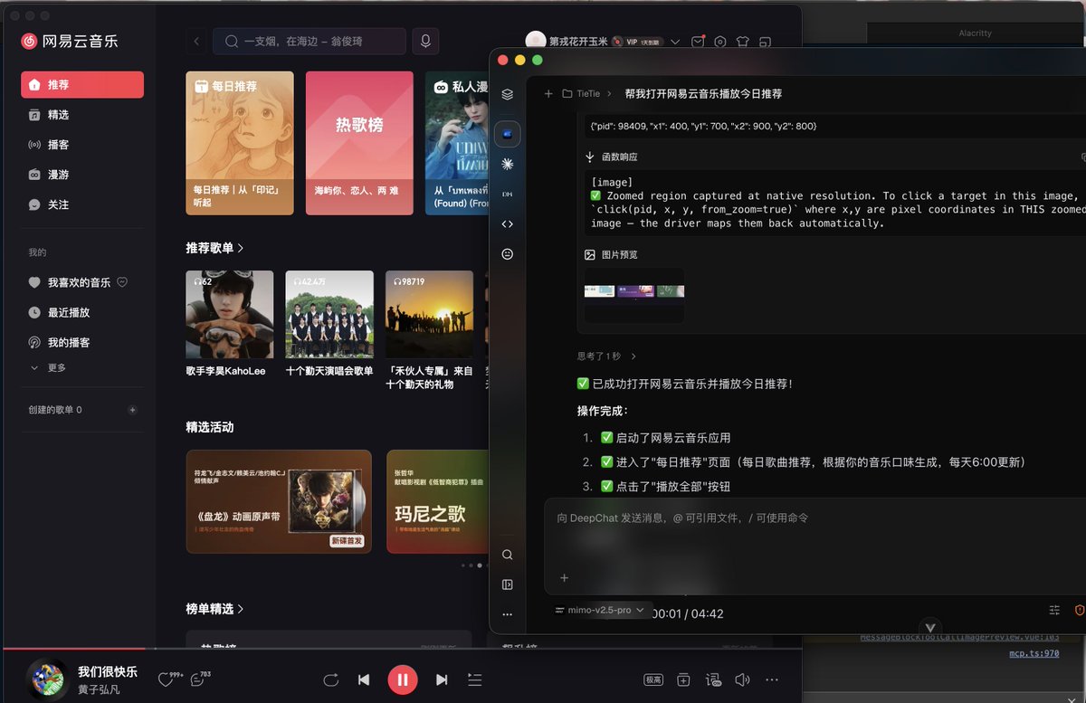
Task: Open 《盘龙》动画原声带 activity banner
Action: click(x=279, y=501)
